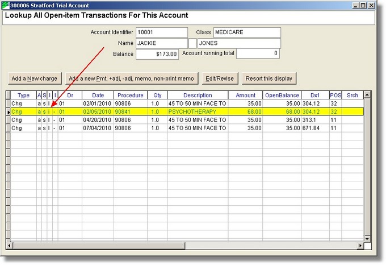Click Resort this display button
This screenshot has height=265, width=386.
click(x=269, y=78)
